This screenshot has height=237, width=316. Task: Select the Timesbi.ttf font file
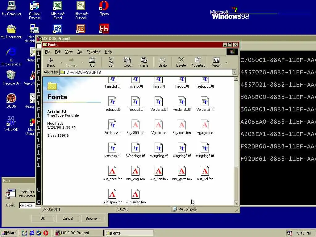point(135,83)
